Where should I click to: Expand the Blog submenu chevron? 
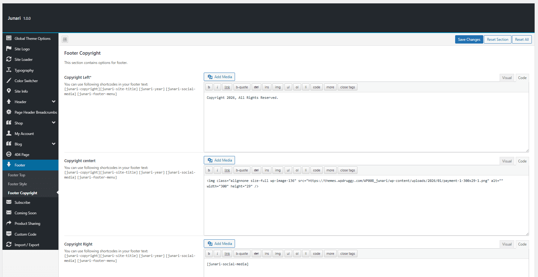click(x=54, y=144)
